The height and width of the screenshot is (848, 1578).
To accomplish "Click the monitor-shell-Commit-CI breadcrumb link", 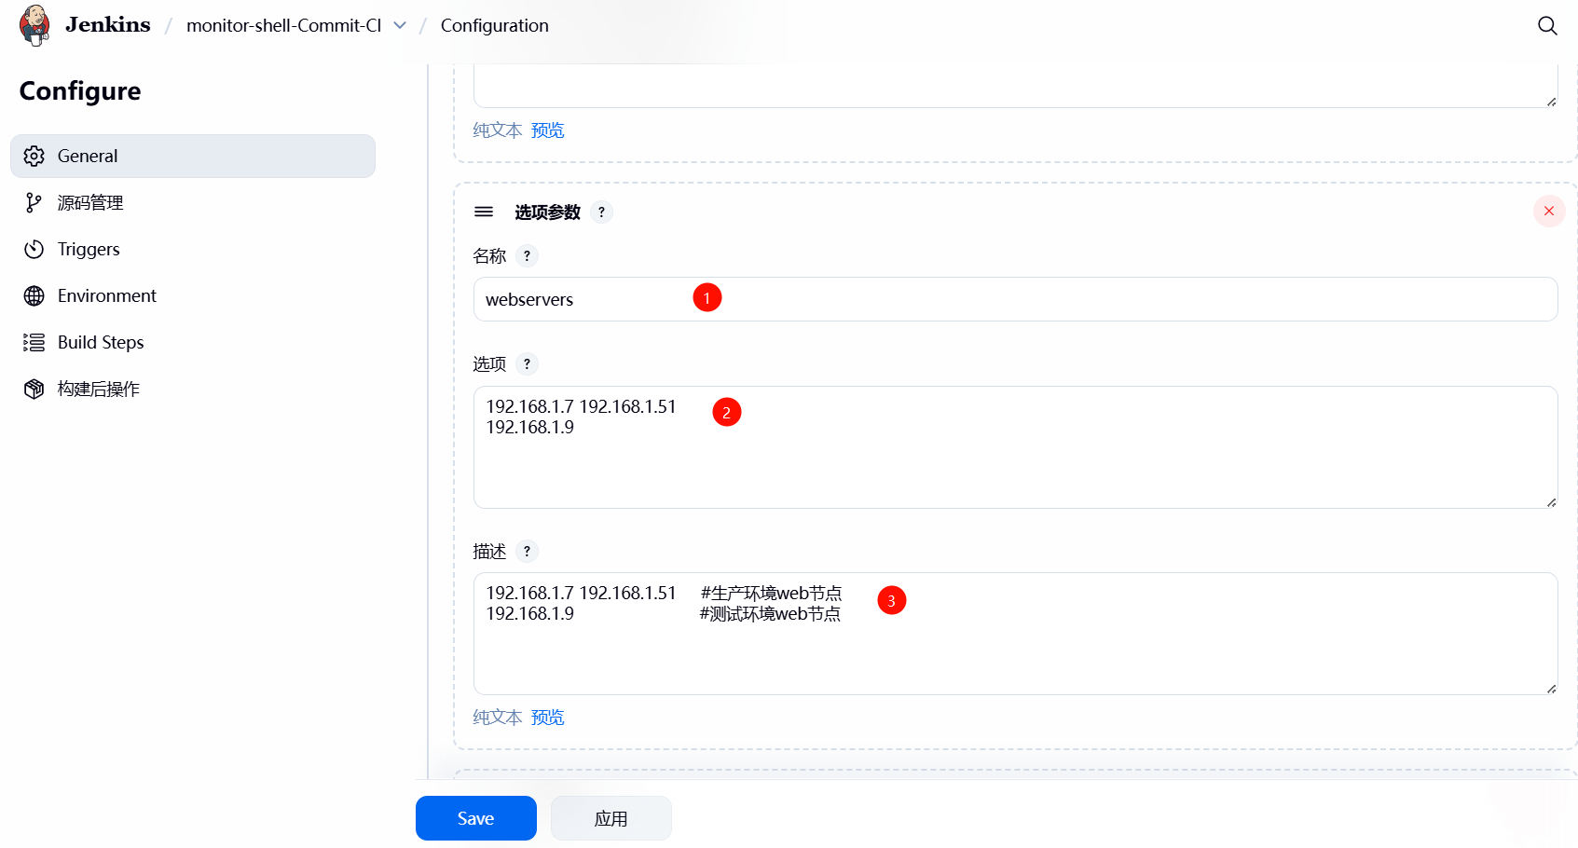I will coord(283,25).
